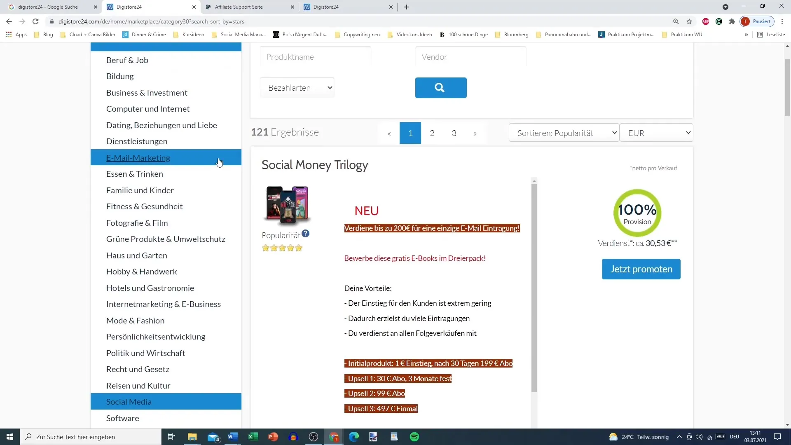Click the Vendor input field
This screenshot has height=445, width=791.
tap(471, 57)
